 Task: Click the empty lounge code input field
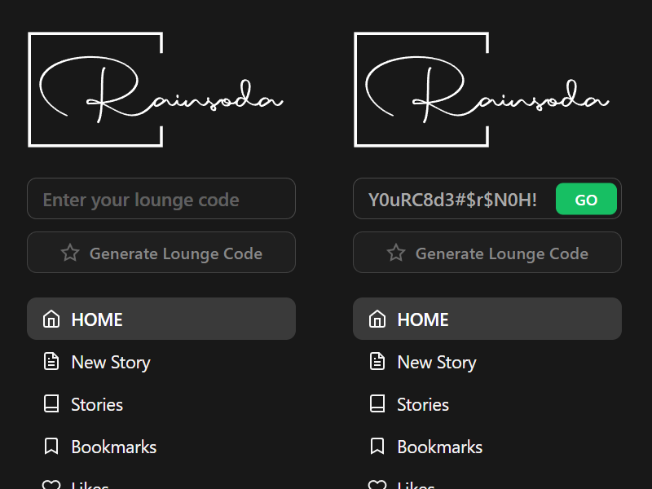click(161, 199)
